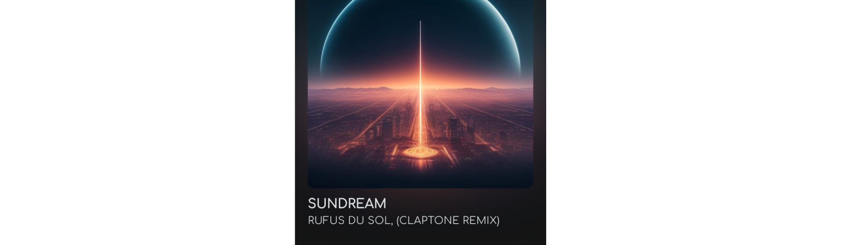
Task: Open the Sundream album artwork
Action: point(420,94)
